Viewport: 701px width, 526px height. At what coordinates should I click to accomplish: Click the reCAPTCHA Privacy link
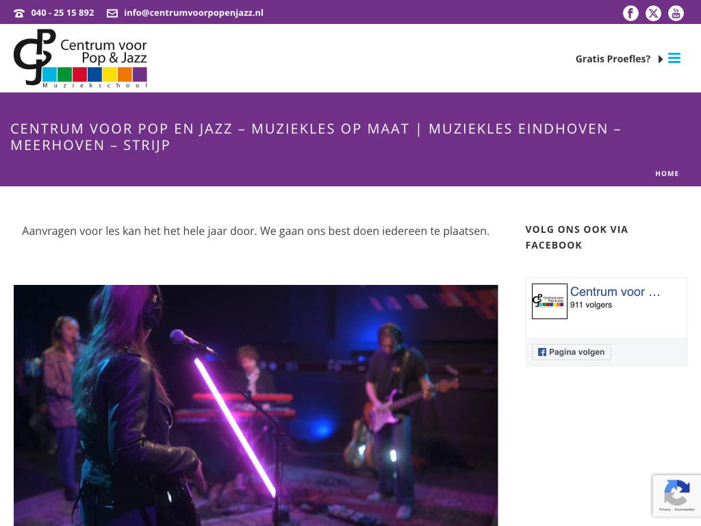[665, 510]
